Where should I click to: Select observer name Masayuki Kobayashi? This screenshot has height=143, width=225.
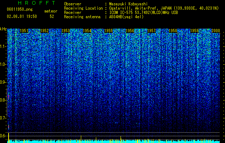[128, 4]
